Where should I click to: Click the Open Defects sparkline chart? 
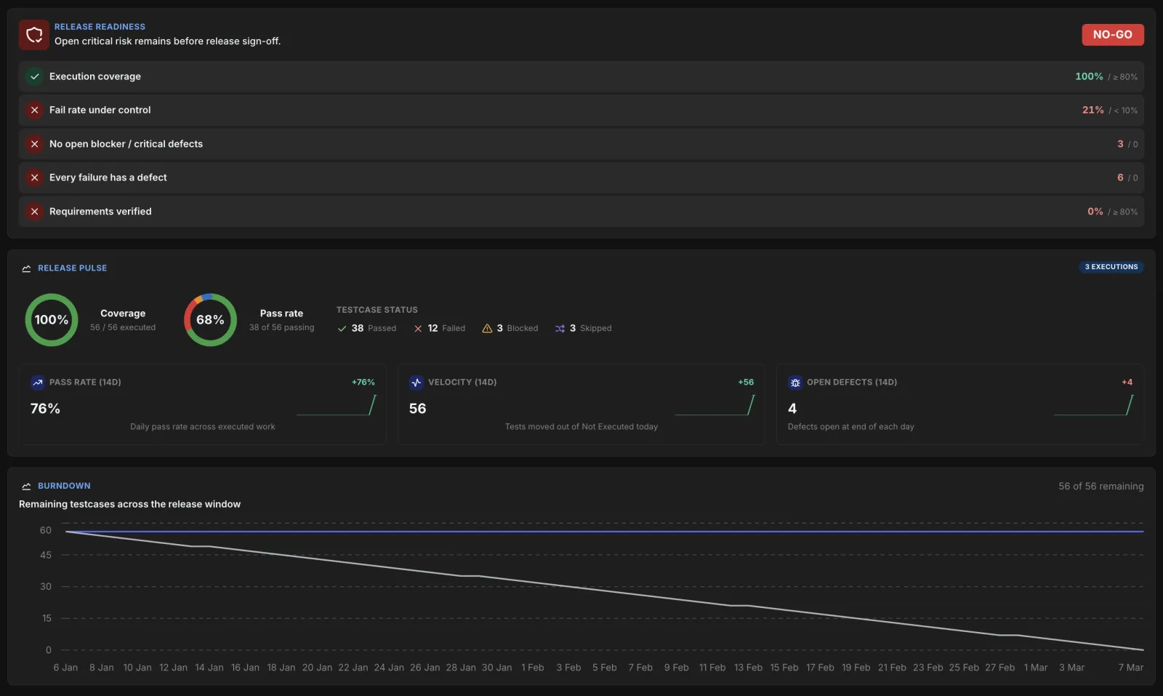[x=1094, y=405]
